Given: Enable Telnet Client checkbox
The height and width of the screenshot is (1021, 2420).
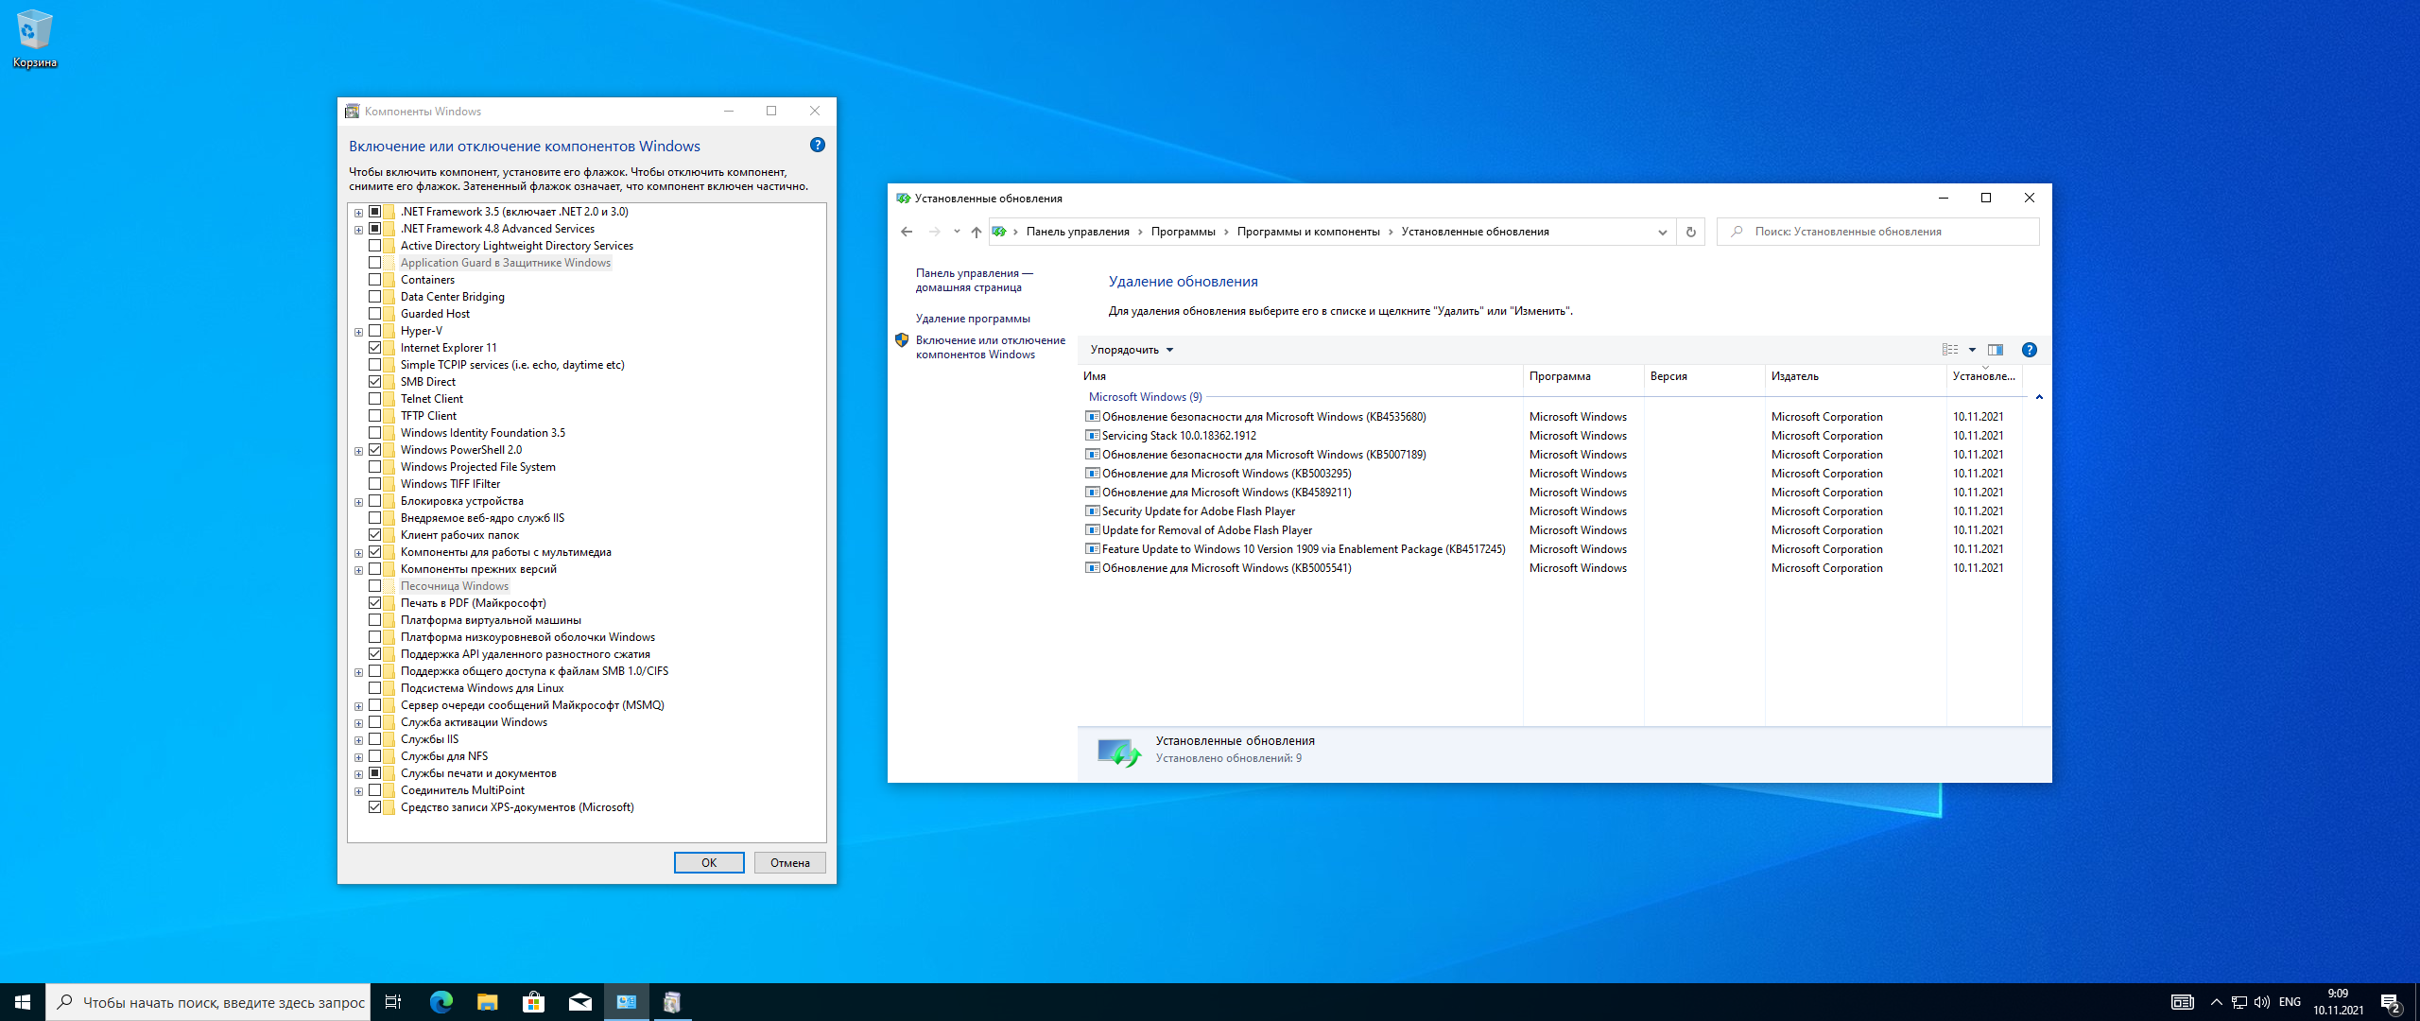Looking at the screenshot, I should pyautogui.click(x=374, y=399).
